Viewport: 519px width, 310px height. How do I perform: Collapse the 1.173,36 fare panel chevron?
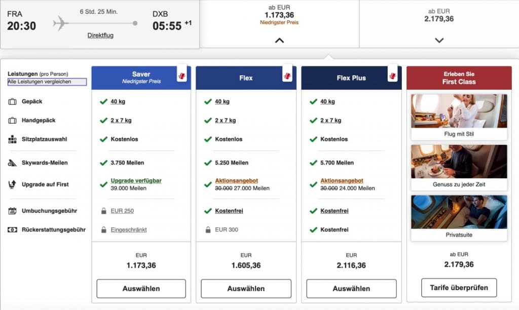pos(279,41)
